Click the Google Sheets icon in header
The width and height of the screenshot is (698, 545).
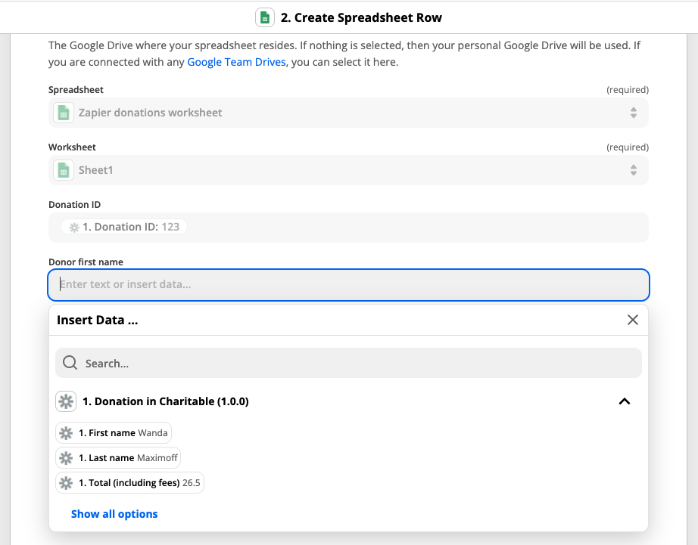tap(265, 18)
